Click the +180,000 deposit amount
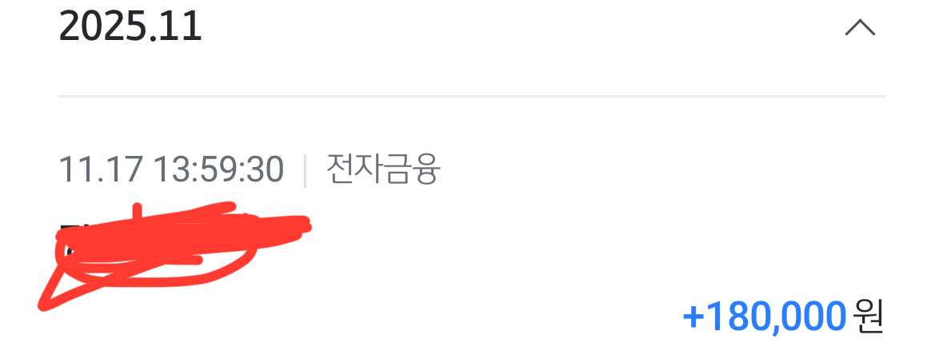This screenshot has width=943, height=351. [764, 316]
